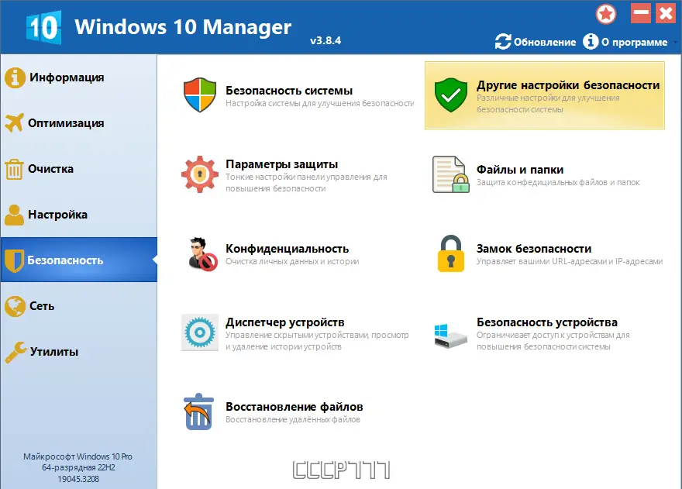Viewport: 682px width, 489px height.
Task: Click the Конфиденциальность spy icon
Action: point(202,254)
